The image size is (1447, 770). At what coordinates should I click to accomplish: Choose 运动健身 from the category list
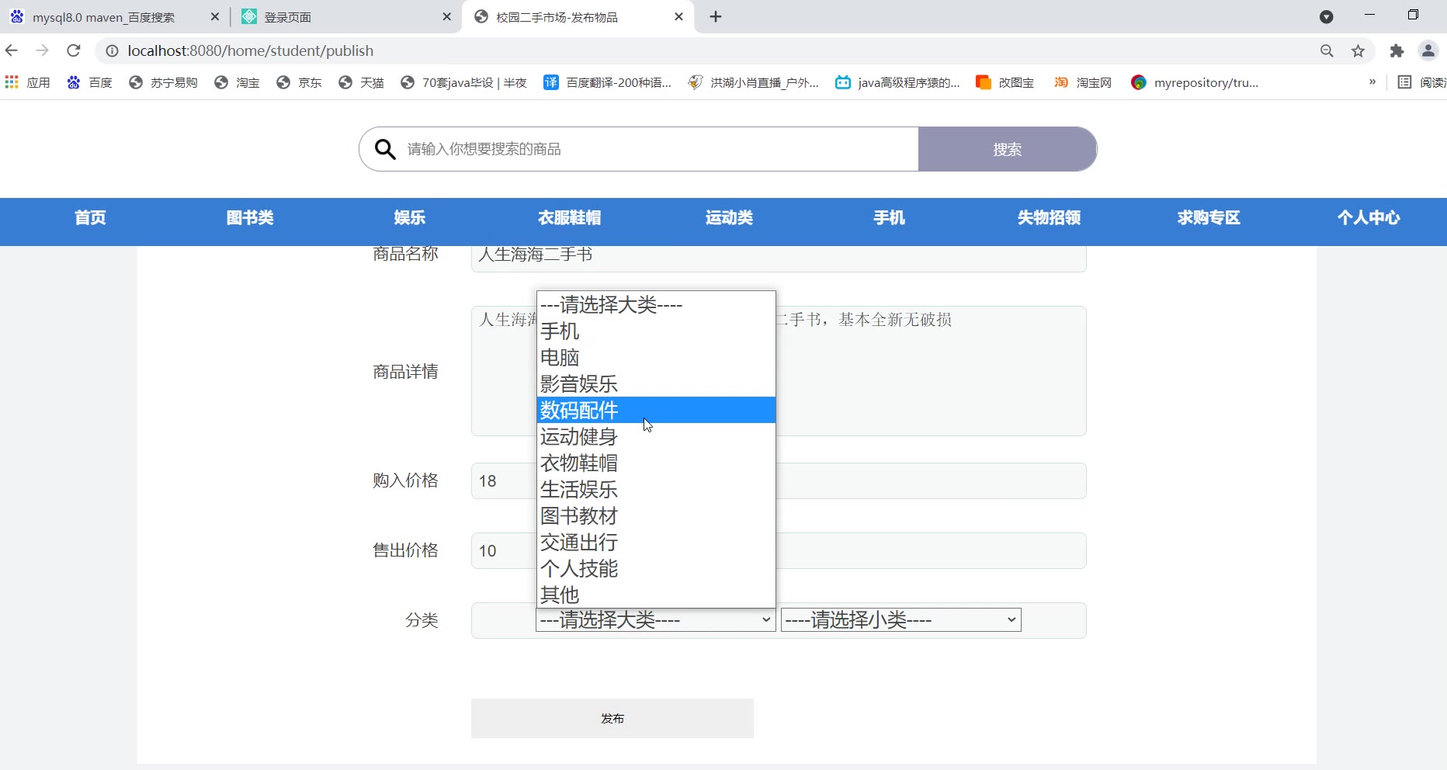click(x=656, y=436)
